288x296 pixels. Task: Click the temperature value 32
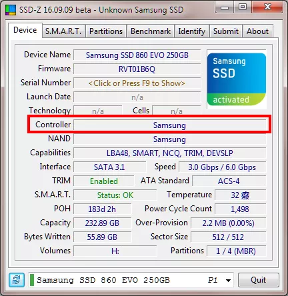[x=240, y=195]
